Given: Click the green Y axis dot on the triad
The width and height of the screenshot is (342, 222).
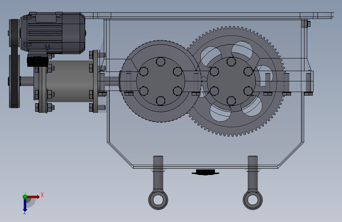Looking at the screenshot, I should [25, 196].
